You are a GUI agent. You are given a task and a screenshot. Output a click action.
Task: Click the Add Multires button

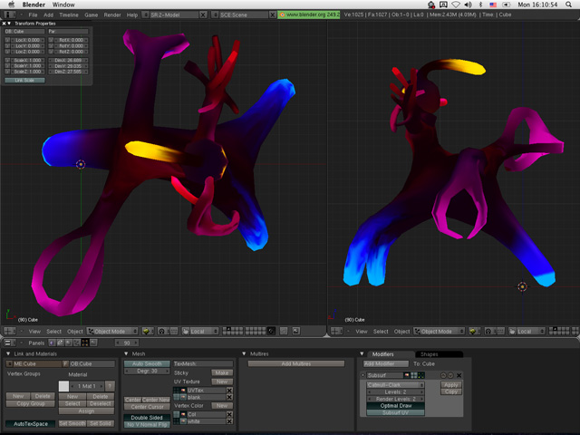pos(296,363)
